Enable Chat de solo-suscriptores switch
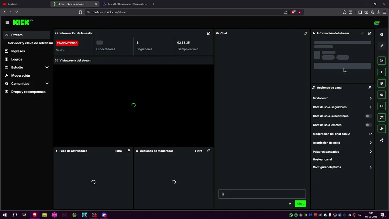 click(x=368, y=116)
